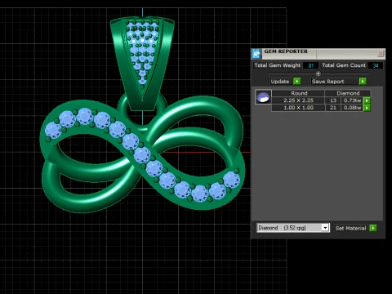Click the quantity 13 cell
392x294 pixels.
pyautogui.click(x=333, y=100)
